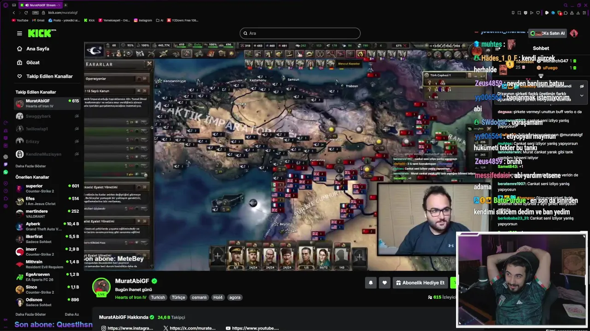Expand followed channels with Daha Fazla Göster
The height and width of the screenshot is (331, 590).
pyautogui.click(x=30, y=166)
